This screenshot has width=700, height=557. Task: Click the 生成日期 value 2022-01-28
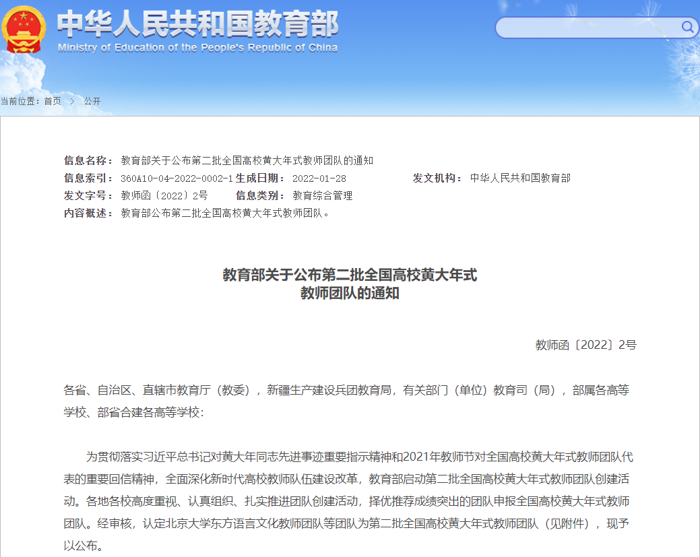pos(319,178)
